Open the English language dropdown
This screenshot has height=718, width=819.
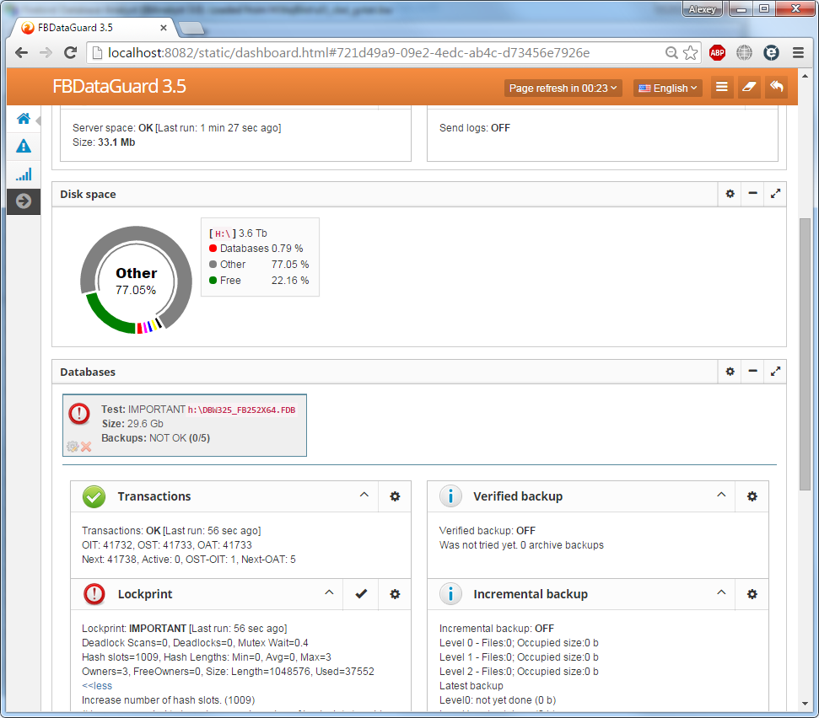(667, 88)
